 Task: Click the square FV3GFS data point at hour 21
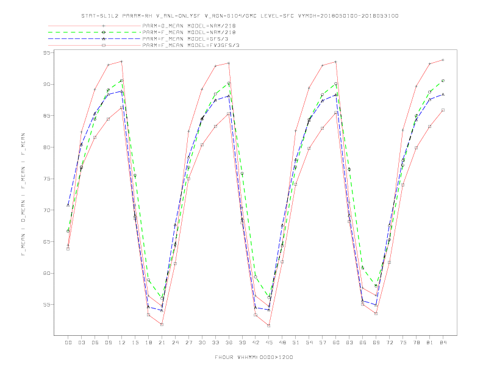coord(162,324)
